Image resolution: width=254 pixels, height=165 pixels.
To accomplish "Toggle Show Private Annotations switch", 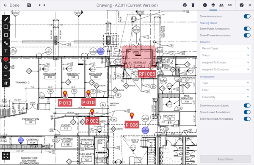I will (x=247, y=35).
